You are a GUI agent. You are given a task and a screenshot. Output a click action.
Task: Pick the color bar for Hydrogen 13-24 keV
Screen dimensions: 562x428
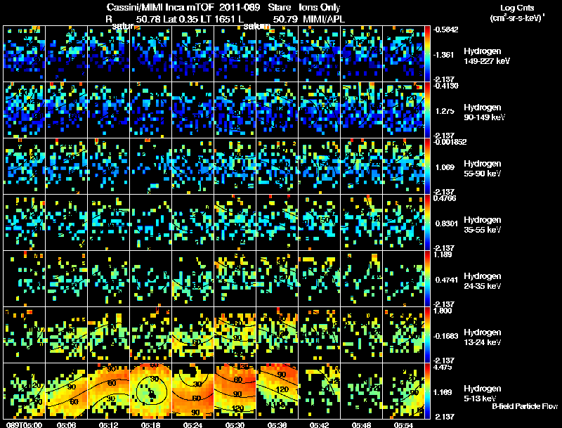tap(427, 335)
